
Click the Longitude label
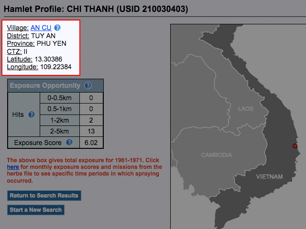pos(22,67)
